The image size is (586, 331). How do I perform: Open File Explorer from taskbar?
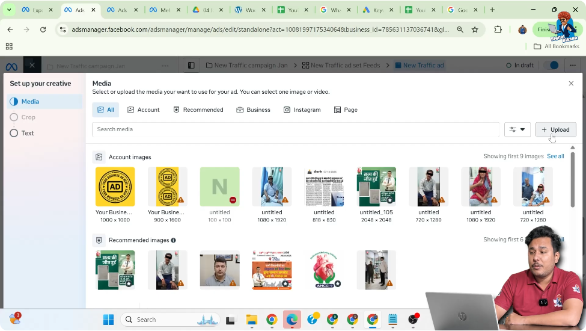[x=251, y=320]
